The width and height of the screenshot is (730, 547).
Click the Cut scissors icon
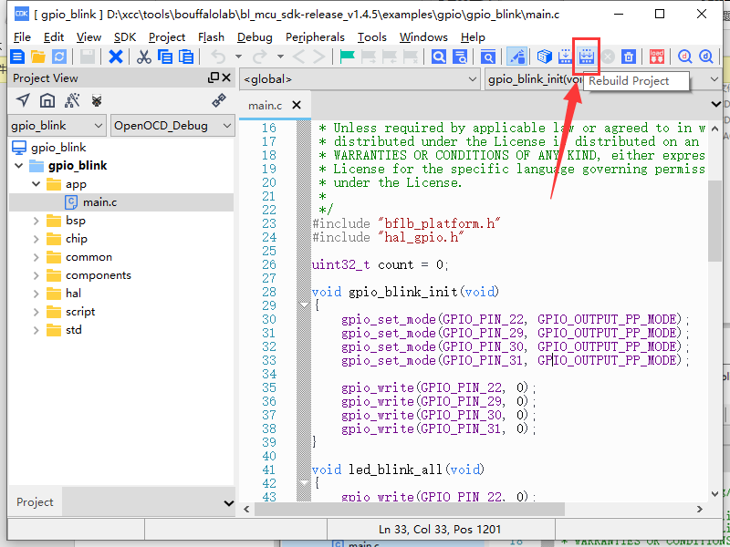point(144,57)
